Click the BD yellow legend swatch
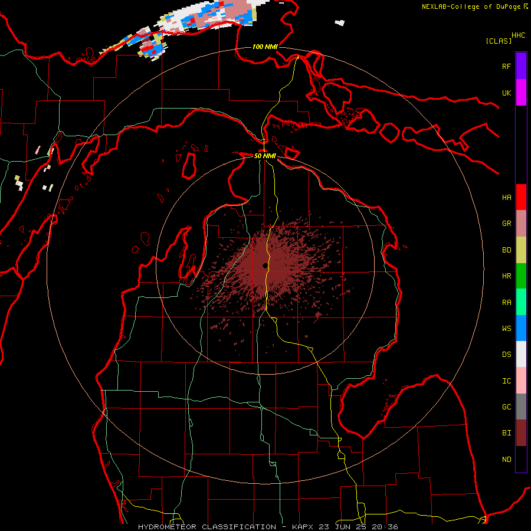 [x=521, y=250]
